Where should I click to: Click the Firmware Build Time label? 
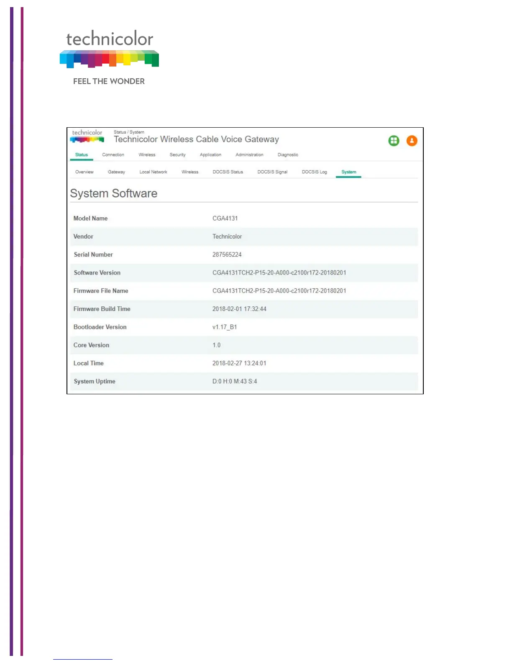click(102, 309)
